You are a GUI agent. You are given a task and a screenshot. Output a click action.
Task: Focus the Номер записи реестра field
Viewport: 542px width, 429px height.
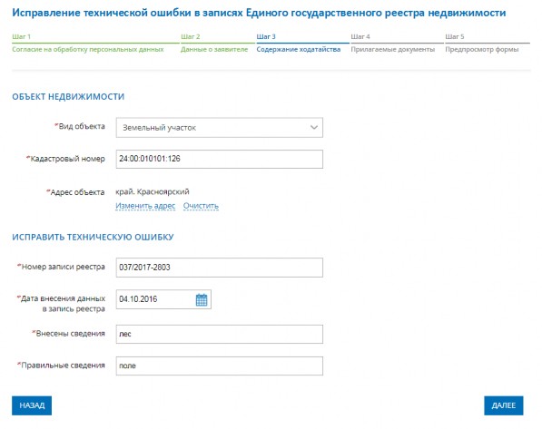click(x=220, y=268)
